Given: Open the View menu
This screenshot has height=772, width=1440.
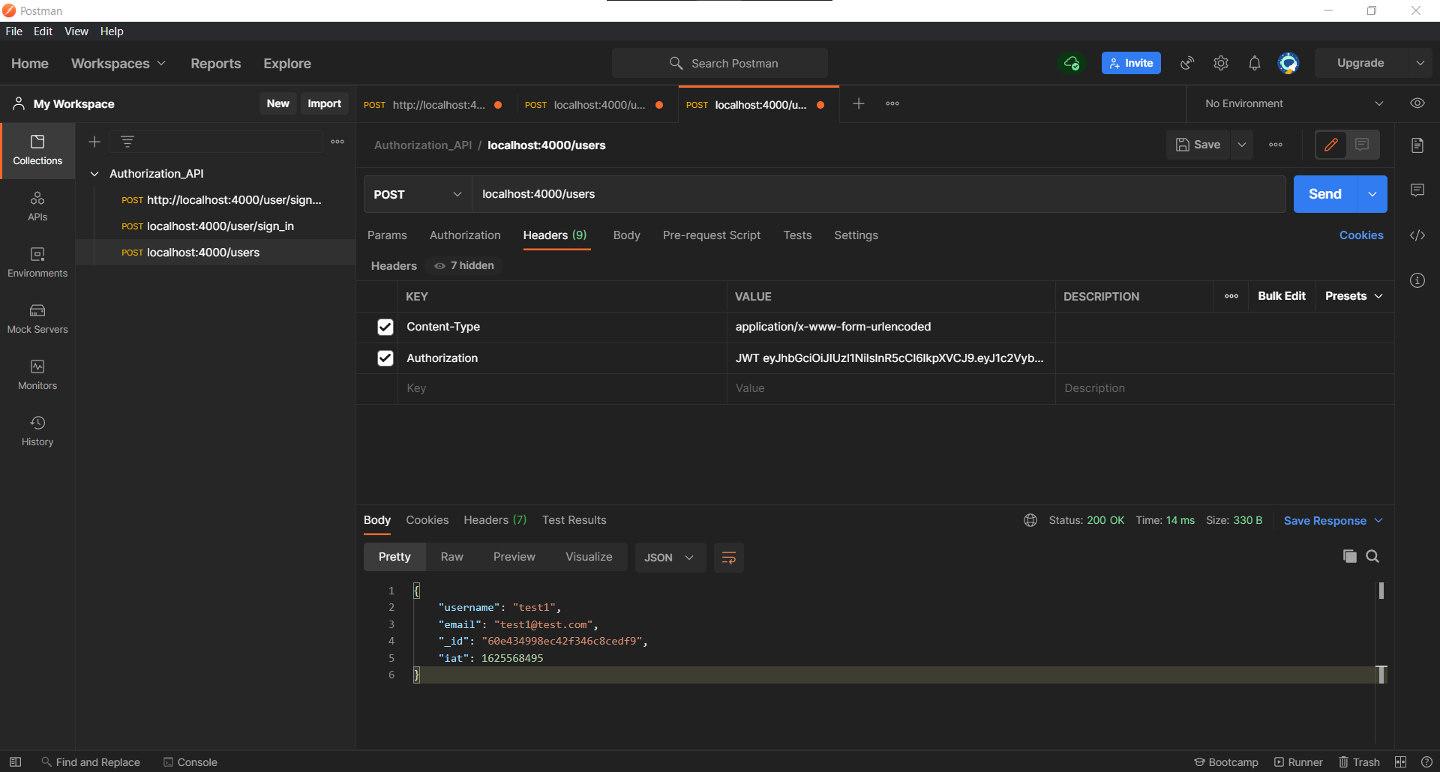Looking at the screenshot, I should pyautogui.click(x=76, y=31).
